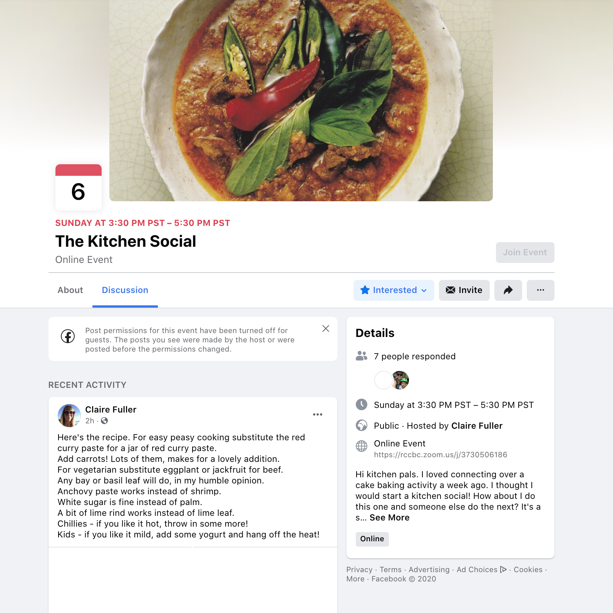Open Claire Fuller's post options menu
The height and width of the screenshot is (613, 613).
pyautogui.click(x=318, y=414)
